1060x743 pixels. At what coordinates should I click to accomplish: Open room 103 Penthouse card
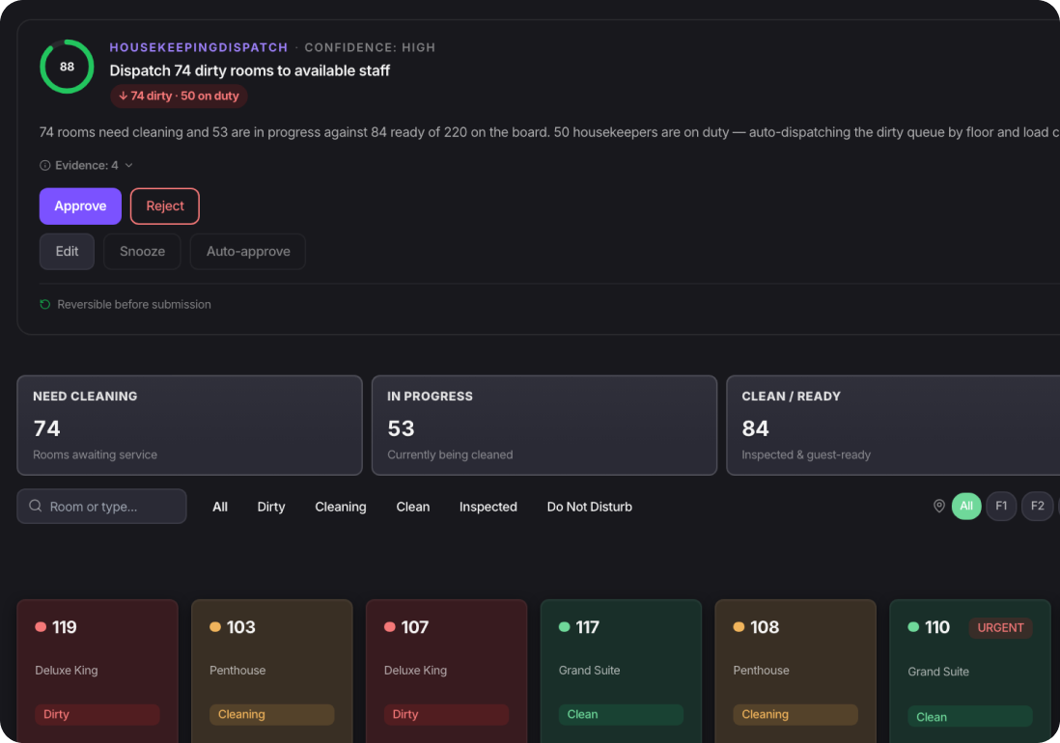click(272, 671)
